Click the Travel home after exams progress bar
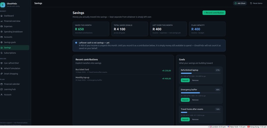This screenshot has height=128, width=267. (201, 112)
